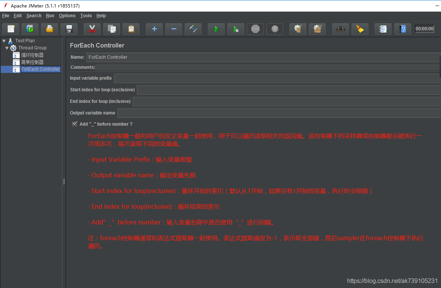This screenshot has height=288, width=441.
Task: Click the Thread Group gear icon
Action: pos(13,48)
